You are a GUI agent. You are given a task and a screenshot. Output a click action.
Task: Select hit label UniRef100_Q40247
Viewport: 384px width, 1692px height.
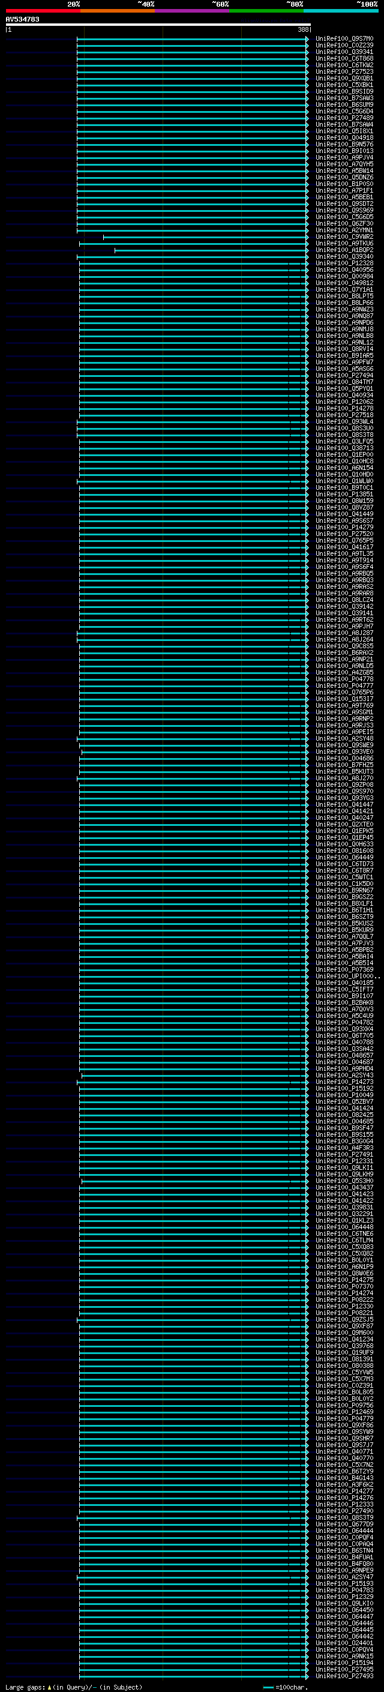coord(344,817)
